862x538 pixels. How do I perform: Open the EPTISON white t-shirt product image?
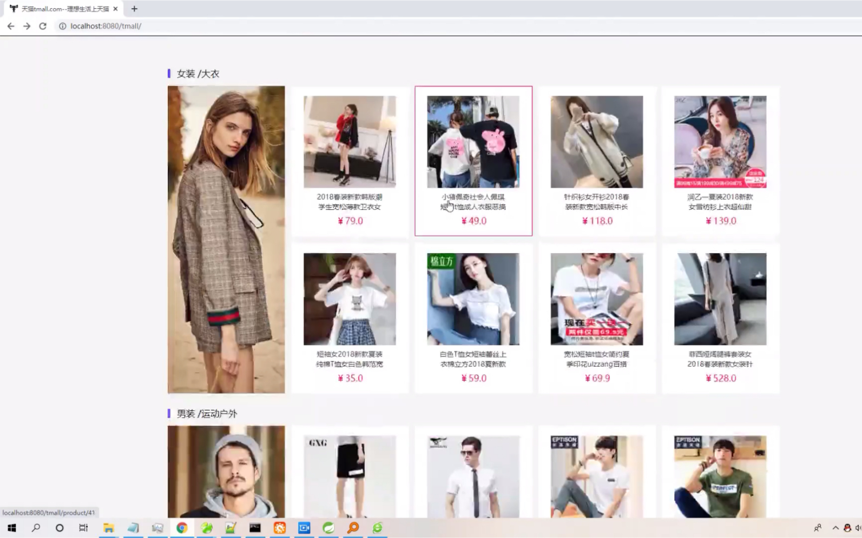[x=597, y=477]
